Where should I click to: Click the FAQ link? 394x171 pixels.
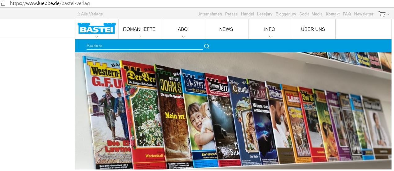pos(347,14)
